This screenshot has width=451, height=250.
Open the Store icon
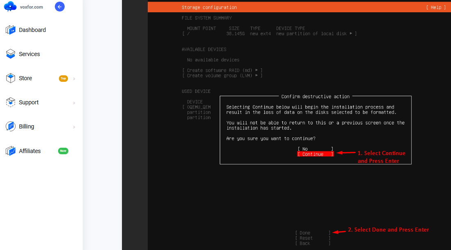coord(9,78)
